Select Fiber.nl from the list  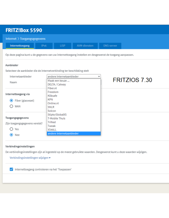74,88
